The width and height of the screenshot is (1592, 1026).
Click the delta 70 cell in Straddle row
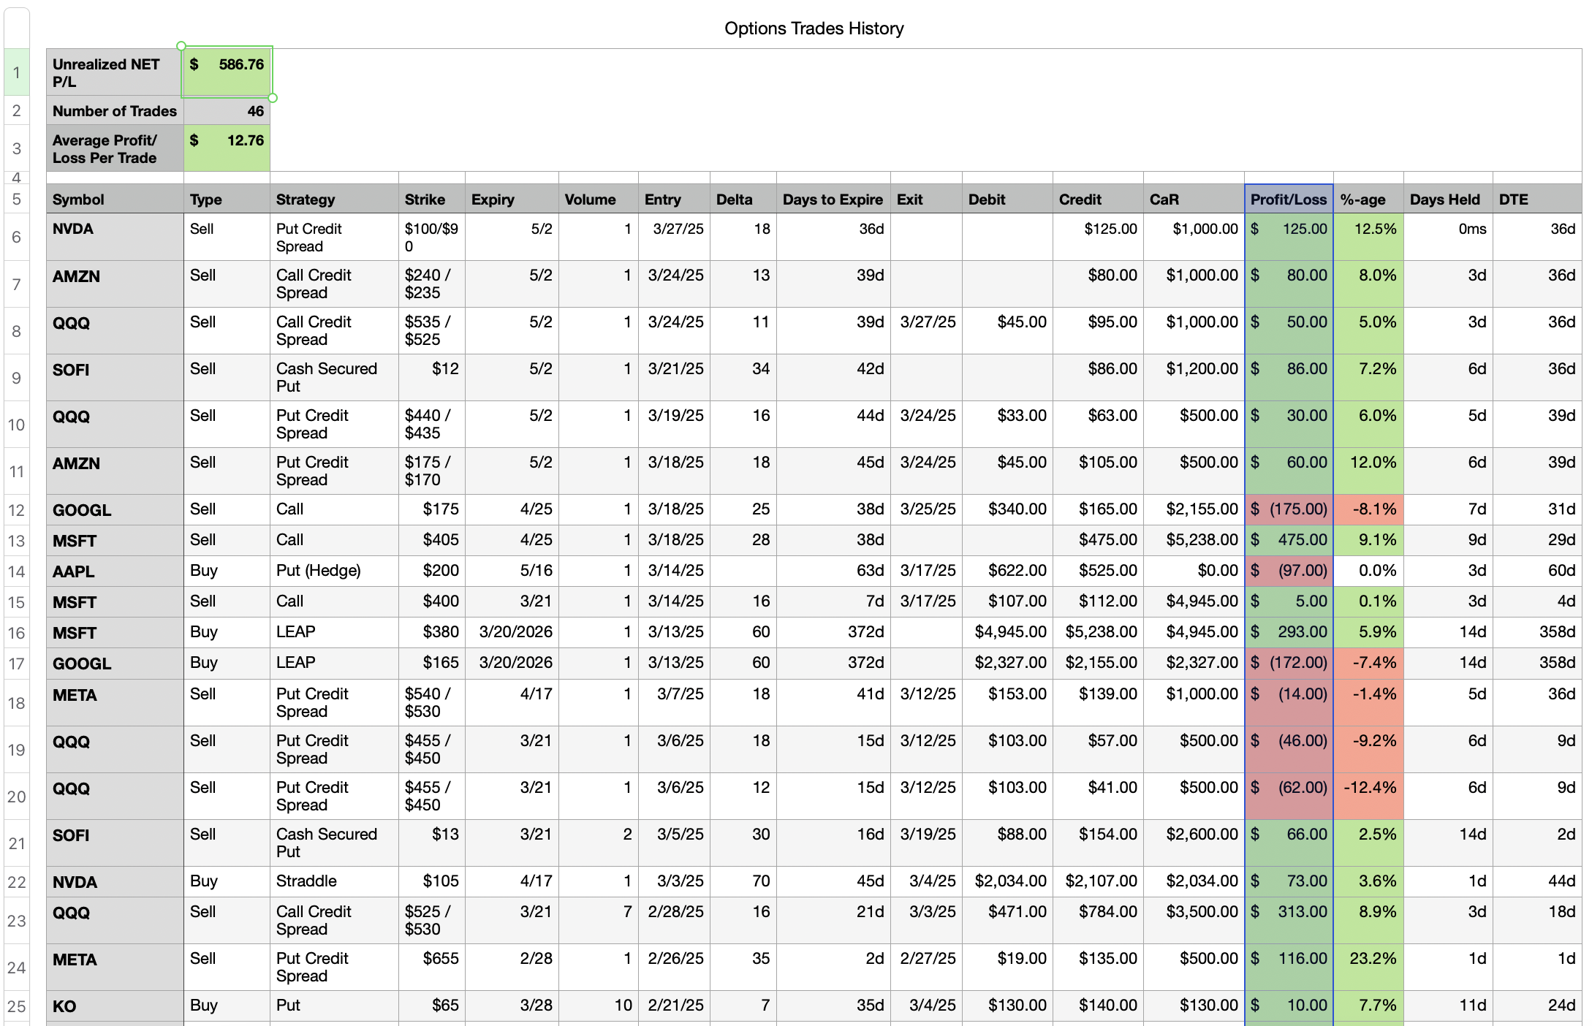[x=743, y=881]
